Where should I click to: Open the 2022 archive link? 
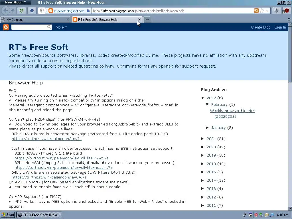(211, 98)
